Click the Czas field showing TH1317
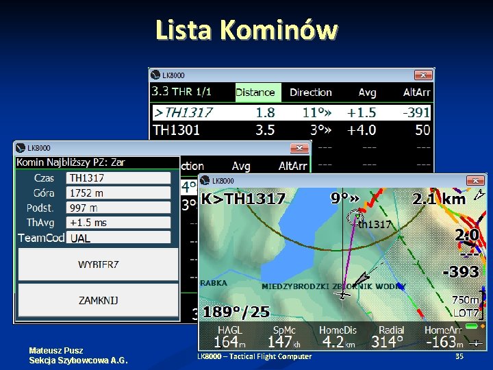The width and height of the screenshot is (493, 370). pyautogui.click(x=118, y=177)
